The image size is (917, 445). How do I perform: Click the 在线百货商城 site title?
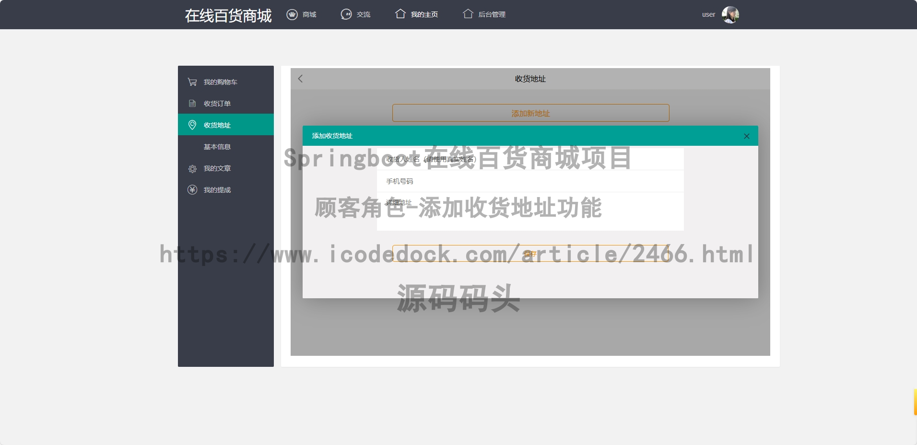pos(228,15)
